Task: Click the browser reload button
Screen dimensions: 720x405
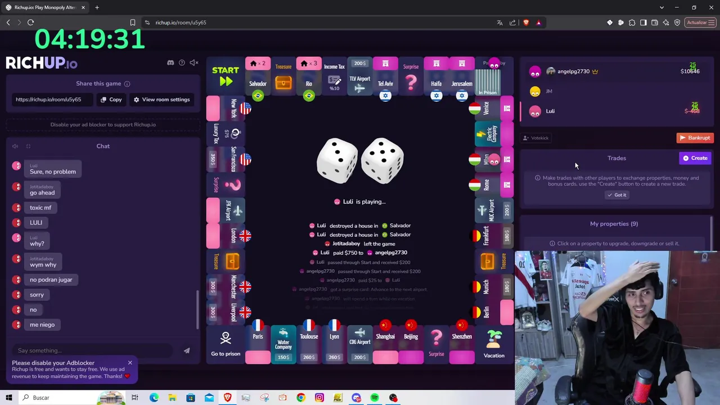Action: [30, 22]
